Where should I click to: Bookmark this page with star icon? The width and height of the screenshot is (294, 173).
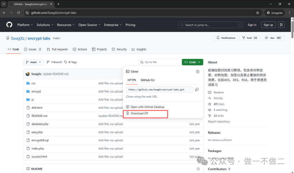(258, 13)
